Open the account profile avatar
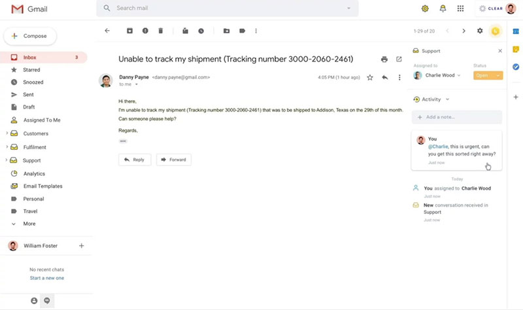Screen dimensions: 523x310 pyautogui.click(x=511, y=9)
